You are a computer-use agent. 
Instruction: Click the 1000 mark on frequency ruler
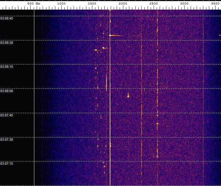(61, 4)
